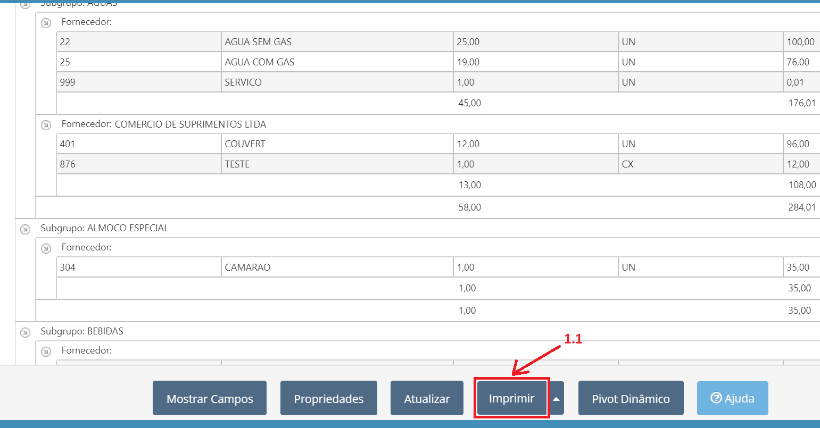
Task: Select the TESTE cell
Action: click(337, 164)
